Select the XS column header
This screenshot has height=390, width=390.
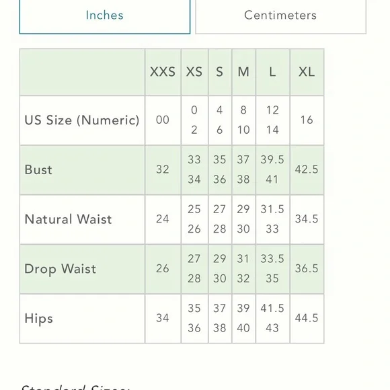194,72
